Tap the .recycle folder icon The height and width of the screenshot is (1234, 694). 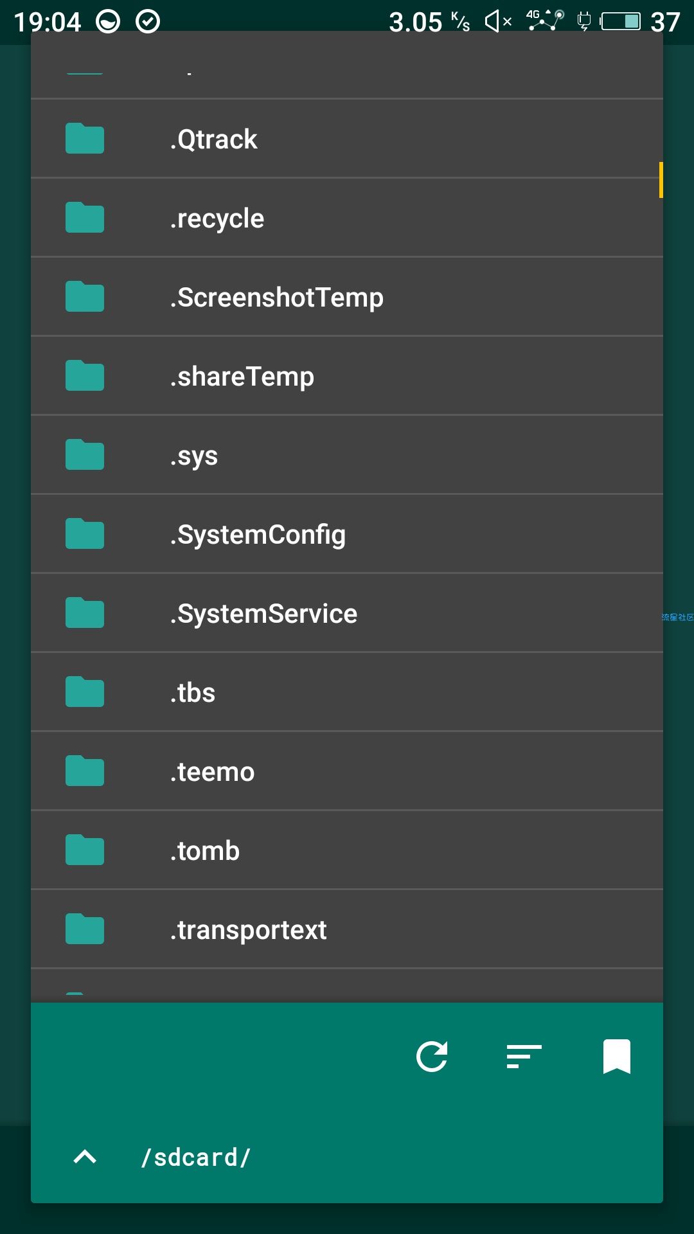[x=85, y=218]
